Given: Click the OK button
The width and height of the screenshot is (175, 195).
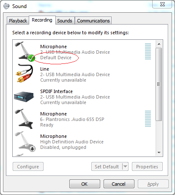Looking at the screenshot, I should [85, 184].
